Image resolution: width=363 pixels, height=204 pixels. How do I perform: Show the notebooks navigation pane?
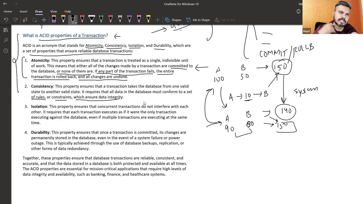[6, 30]
